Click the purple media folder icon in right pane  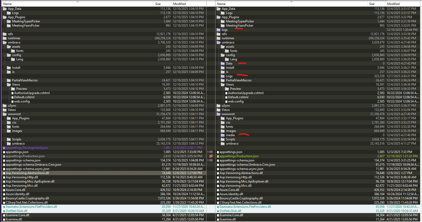click(x=223, y=135)
